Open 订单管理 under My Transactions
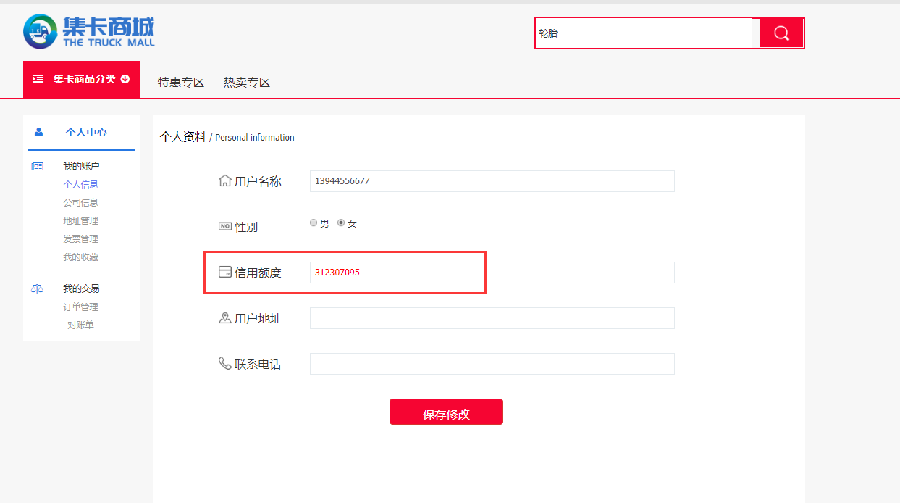The height and width of the screenshot is (503, 900). pyautogui.click(x=80, y=307)
